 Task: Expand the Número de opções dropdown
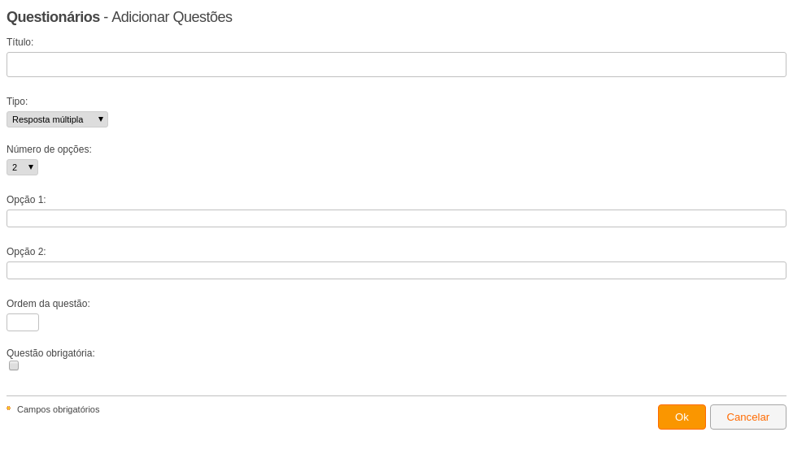[x=22, y=167]
